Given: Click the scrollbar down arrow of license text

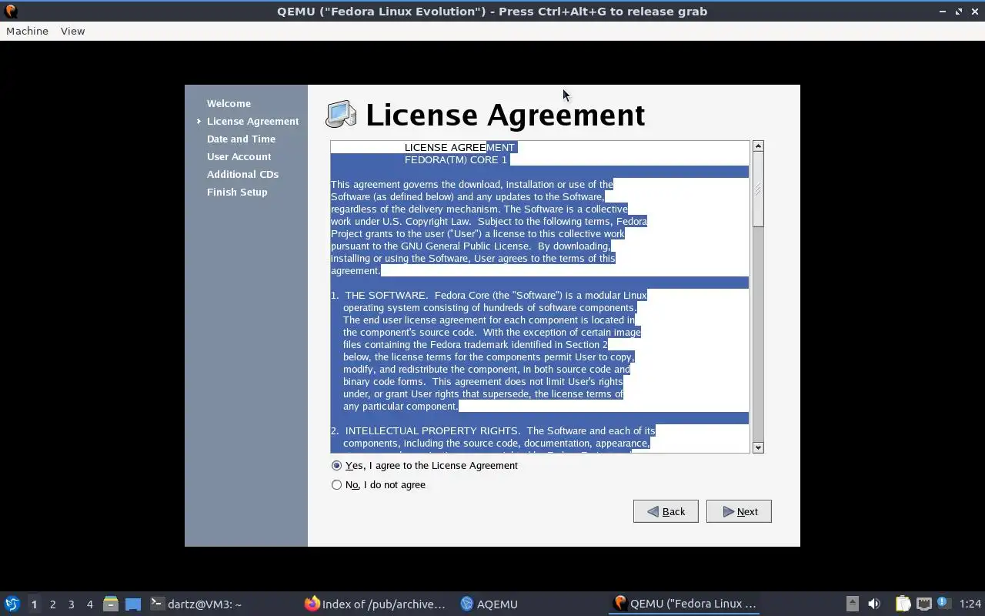Looking at the screenshot, I should (x=758, y=447).
